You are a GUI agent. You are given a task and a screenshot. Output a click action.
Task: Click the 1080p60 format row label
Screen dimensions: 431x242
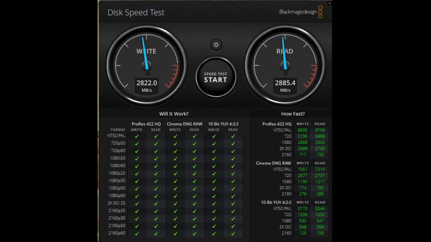(x=117, y=196)
